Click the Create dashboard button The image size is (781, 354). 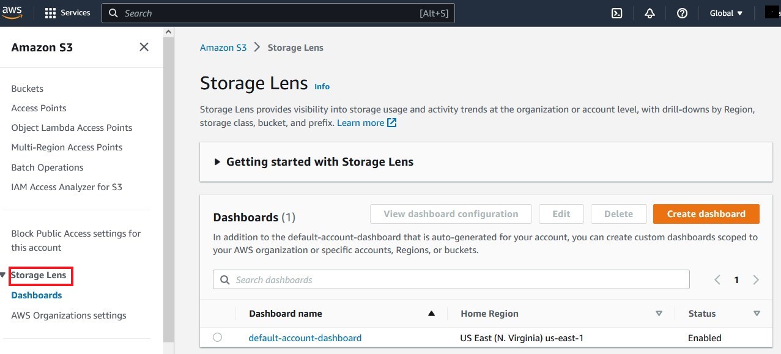coord(706,214)
